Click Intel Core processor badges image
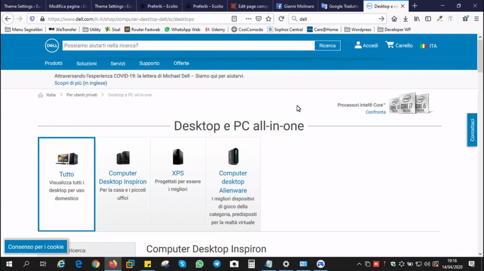484x271 pixels. tap(410, 104)
